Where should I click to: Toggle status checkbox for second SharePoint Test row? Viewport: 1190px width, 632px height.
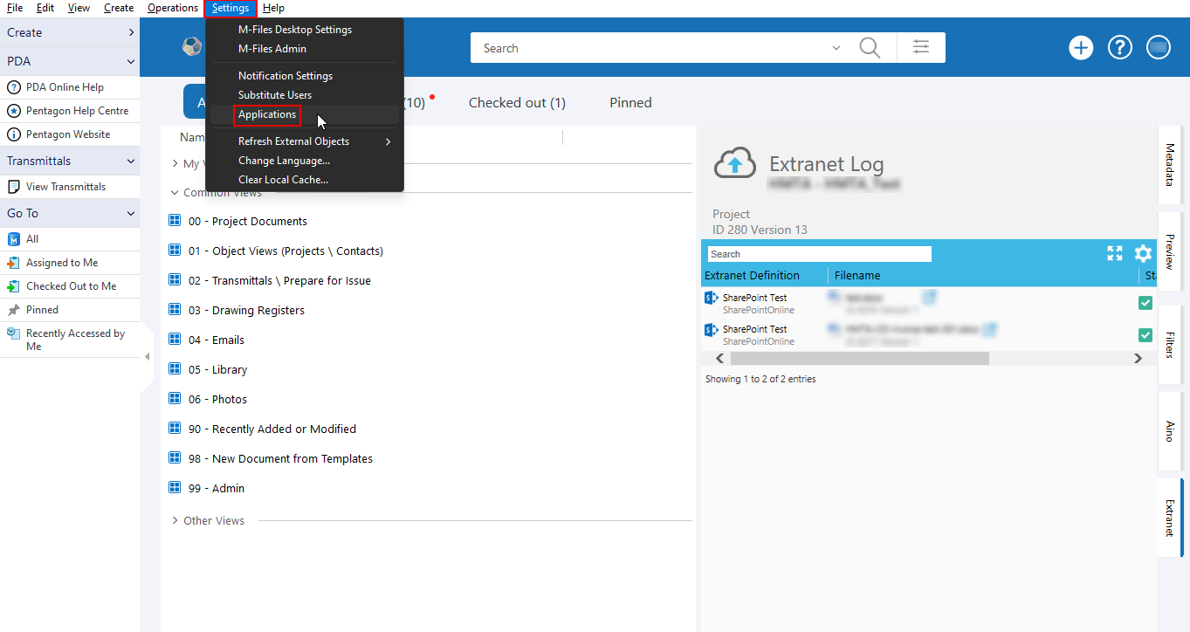pos(1145,335)
